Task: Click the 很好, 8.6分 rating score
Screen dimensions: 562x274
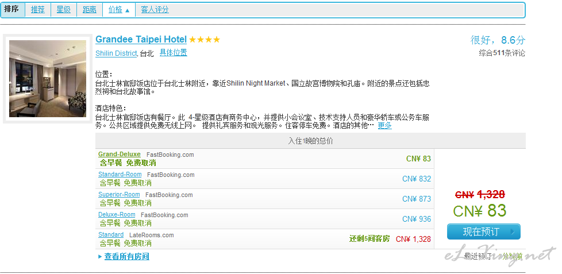Action: (498, 40)
